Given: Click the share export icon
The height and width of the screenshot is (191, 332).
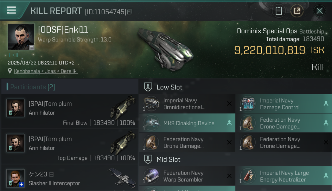Looking at the screenshot, I should [297, 11].
